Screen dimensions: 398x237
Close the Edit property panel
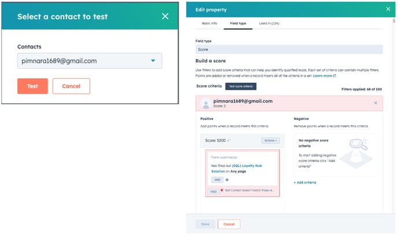(388, 9)
